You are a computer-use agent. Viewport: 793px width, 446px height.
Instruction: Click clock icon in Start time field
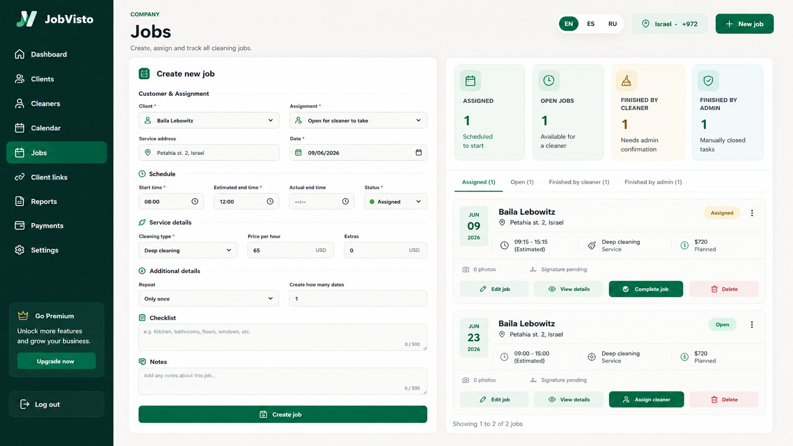tap(194, 201)
